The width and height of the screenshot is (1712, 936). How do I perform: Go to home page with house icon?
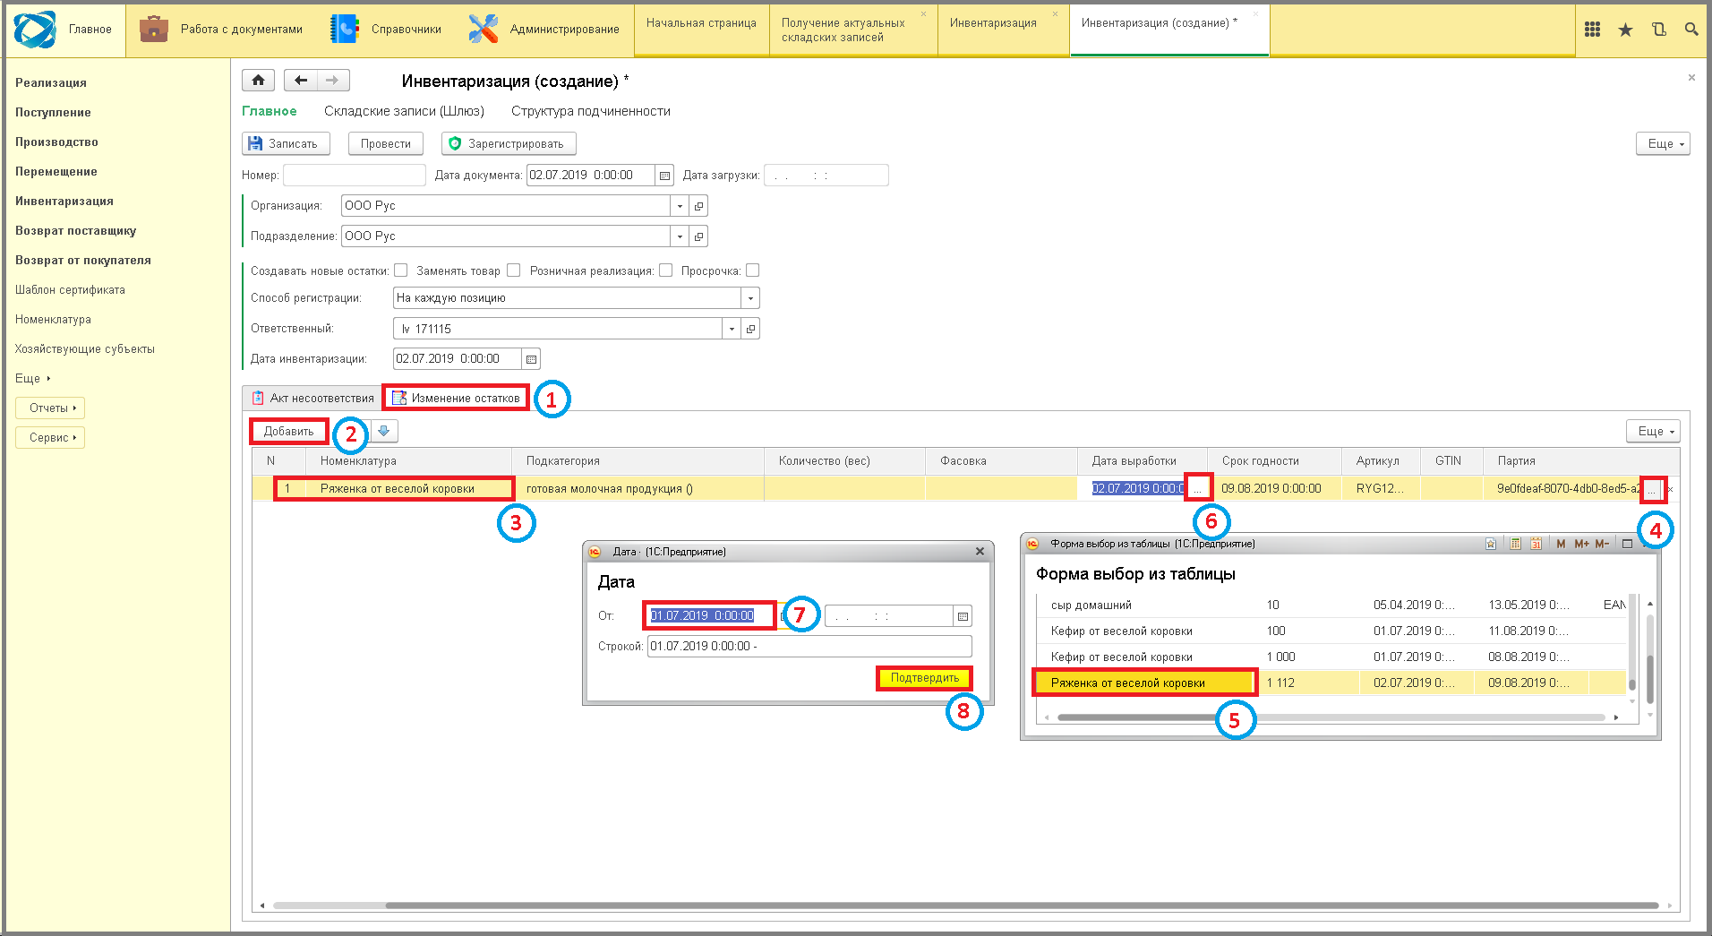[258, 81]
